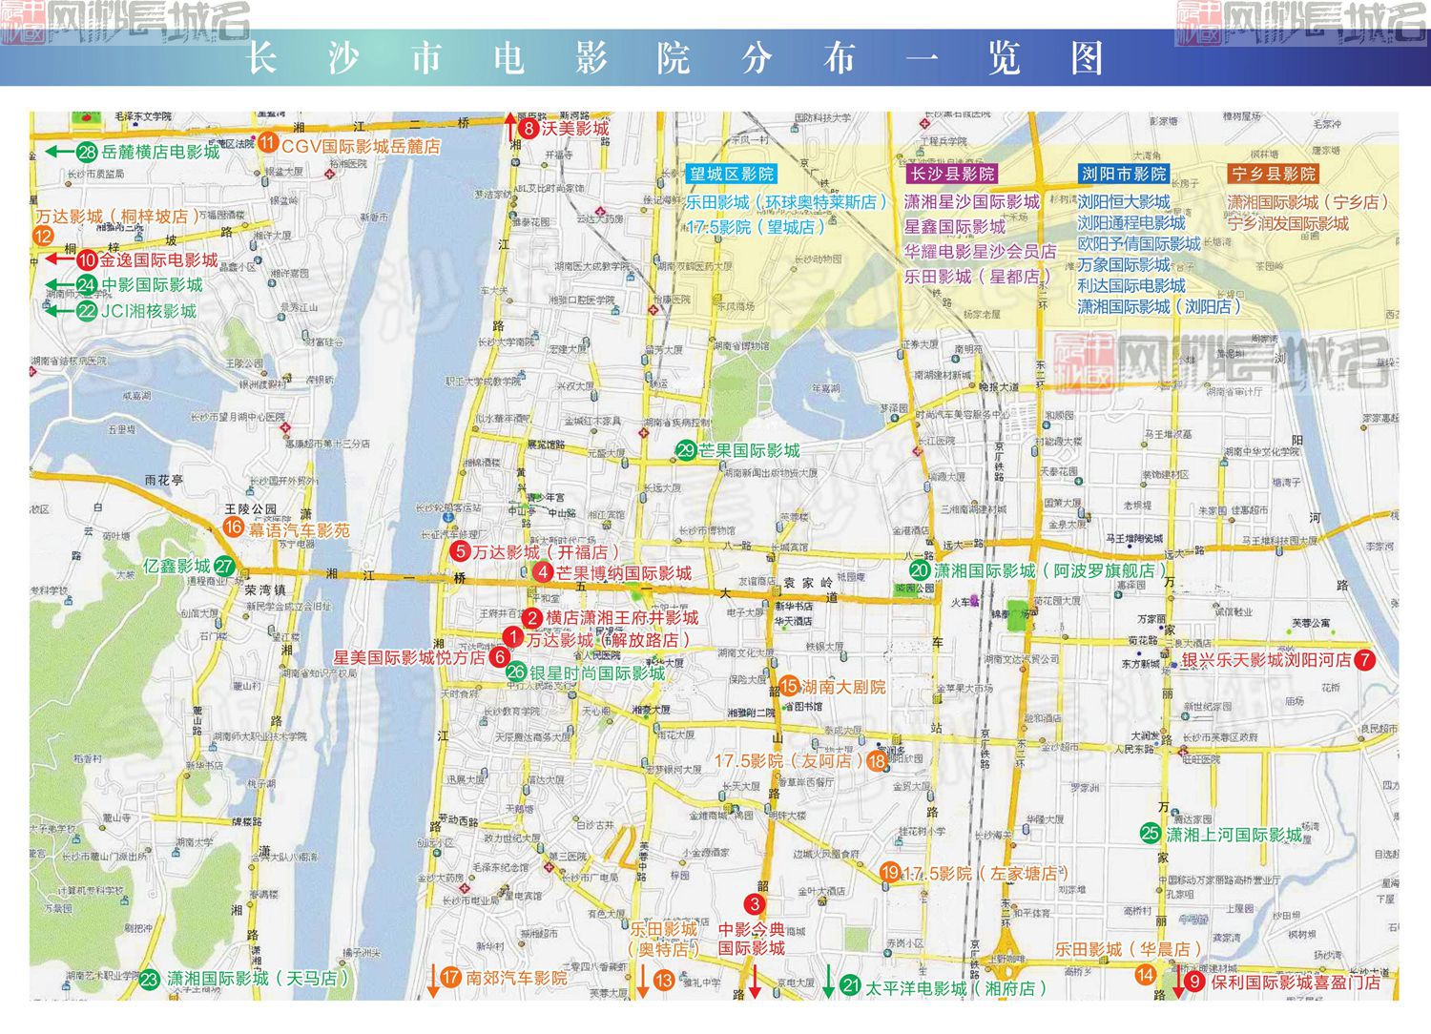
Task: Select the 岳麓横店电影城 label text
Action: click(160, 152)
